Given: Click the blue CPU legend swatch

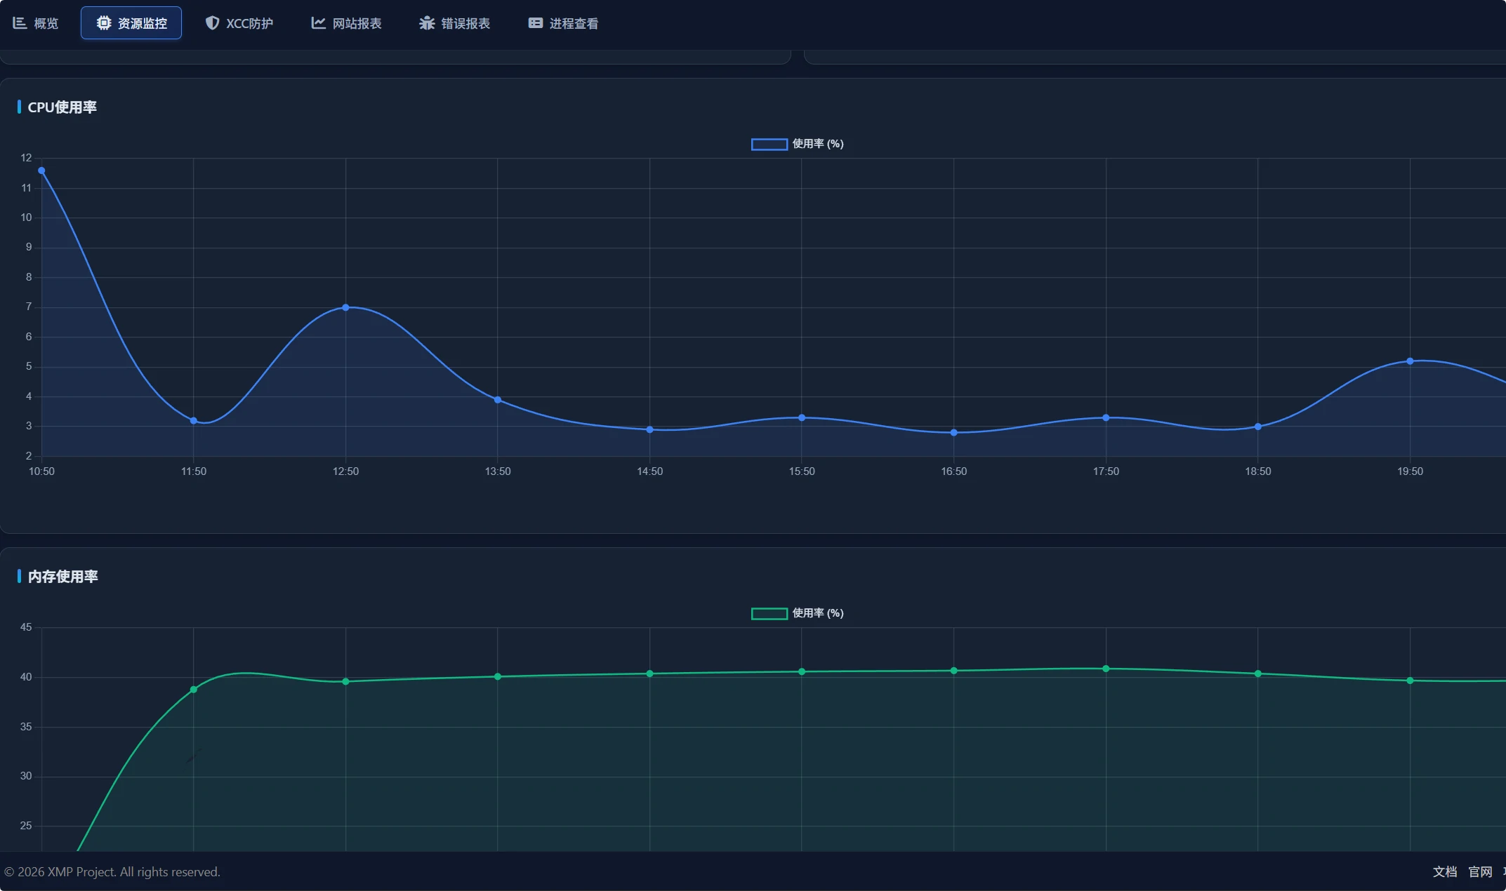Looking at the screenshot, I should (x=769, y=144).
